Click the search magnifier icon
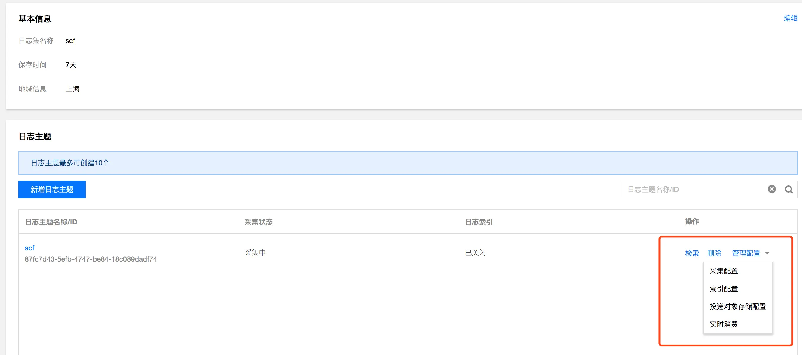 [x=788, y=189]
